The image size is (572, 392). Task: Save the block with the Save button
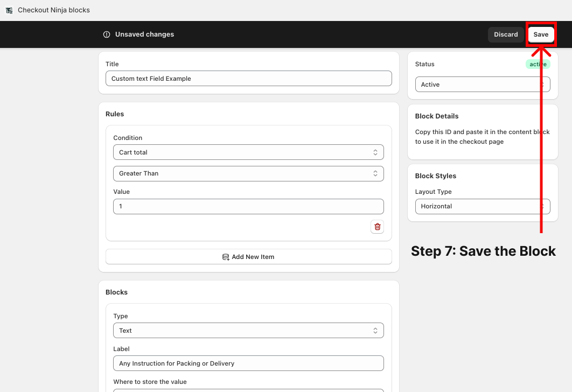pos(541,34)
